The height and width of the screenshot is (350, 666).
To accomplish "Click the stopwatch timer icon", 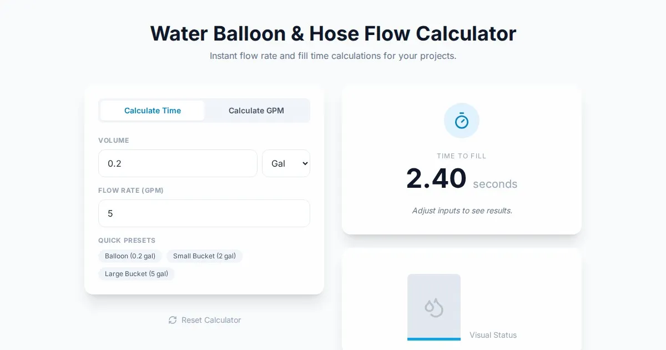I will [461, 121].
